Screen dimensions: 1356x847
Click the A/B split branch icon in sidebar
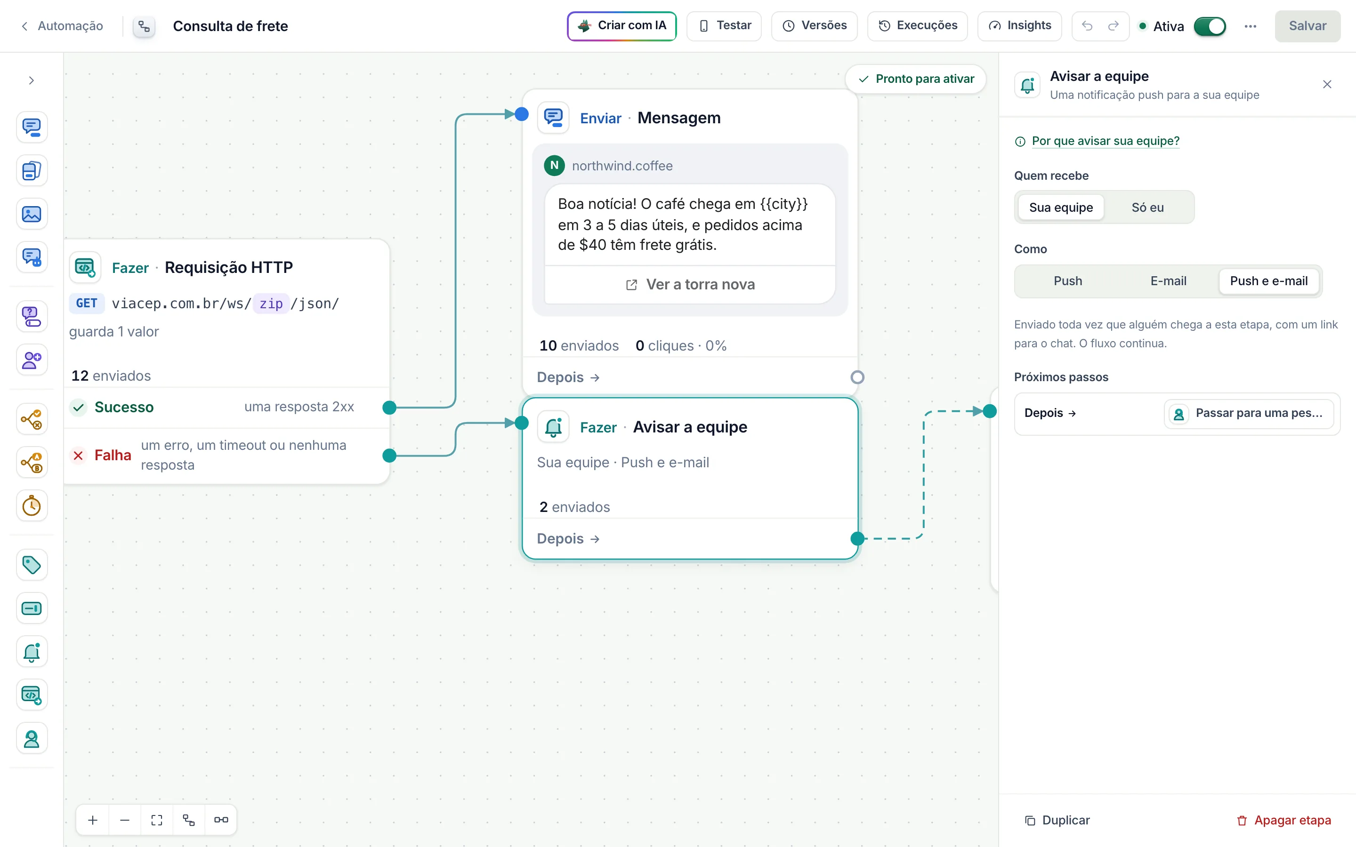click(32, 463)
